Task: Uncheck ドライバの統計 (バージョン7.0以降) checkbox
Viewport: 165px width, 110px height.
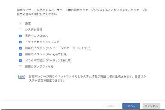Action: point(20,61)
